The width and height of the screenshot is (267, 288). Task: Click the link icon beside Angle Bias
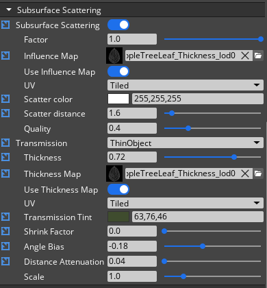tap(5, 246)
